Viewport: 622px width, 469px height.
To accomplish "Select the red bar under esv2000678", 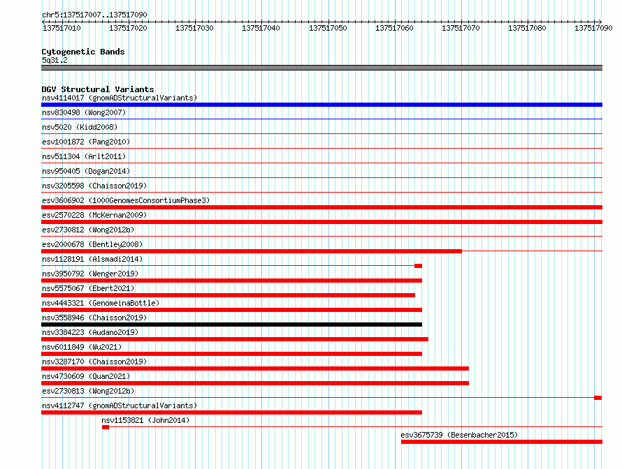I will click(x=252, y=251).
